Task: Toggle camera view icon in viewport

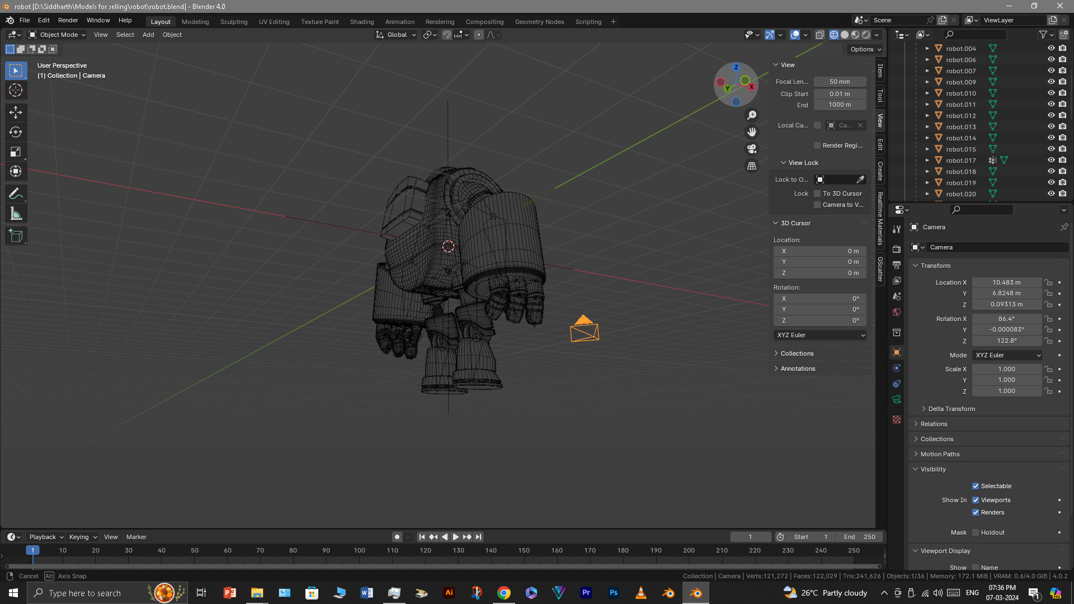Action: tap(752, 149)
